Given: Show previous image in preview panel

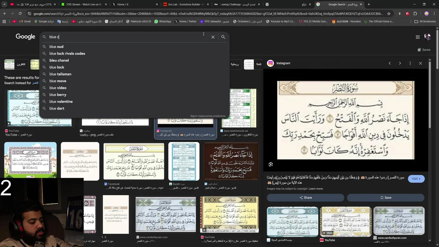Looking at the screenshot, I should tap(390, 63).
